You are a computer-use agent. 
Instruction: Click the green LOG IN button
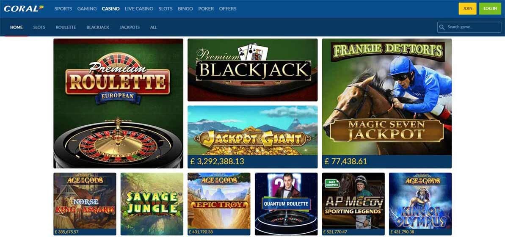tap(490, 9)
